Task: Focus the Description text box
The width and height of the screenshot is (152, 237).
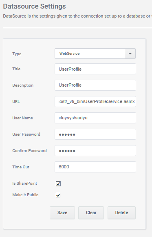Action: [x=95, y=85]
